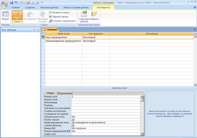
Task: Open the Внешние данные ribbon tab
Action: 49,8
